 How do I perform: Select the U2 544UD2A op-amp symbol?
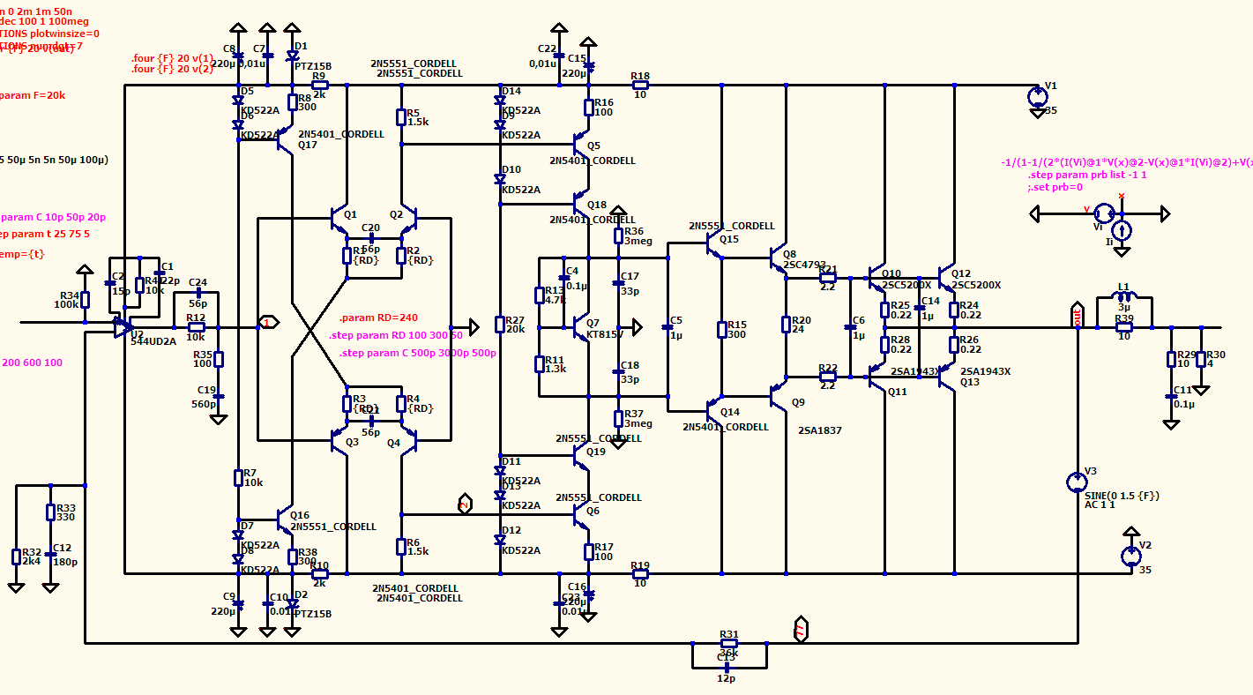[x=121, y=328]
